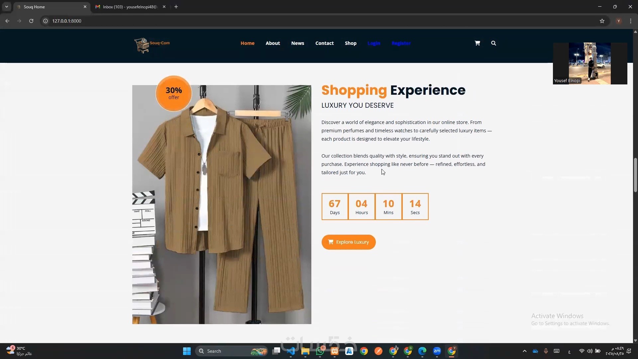This screenshot has height=359, width=638.
Task: Click the Souq-Com logo
Action: click(152, 45)
